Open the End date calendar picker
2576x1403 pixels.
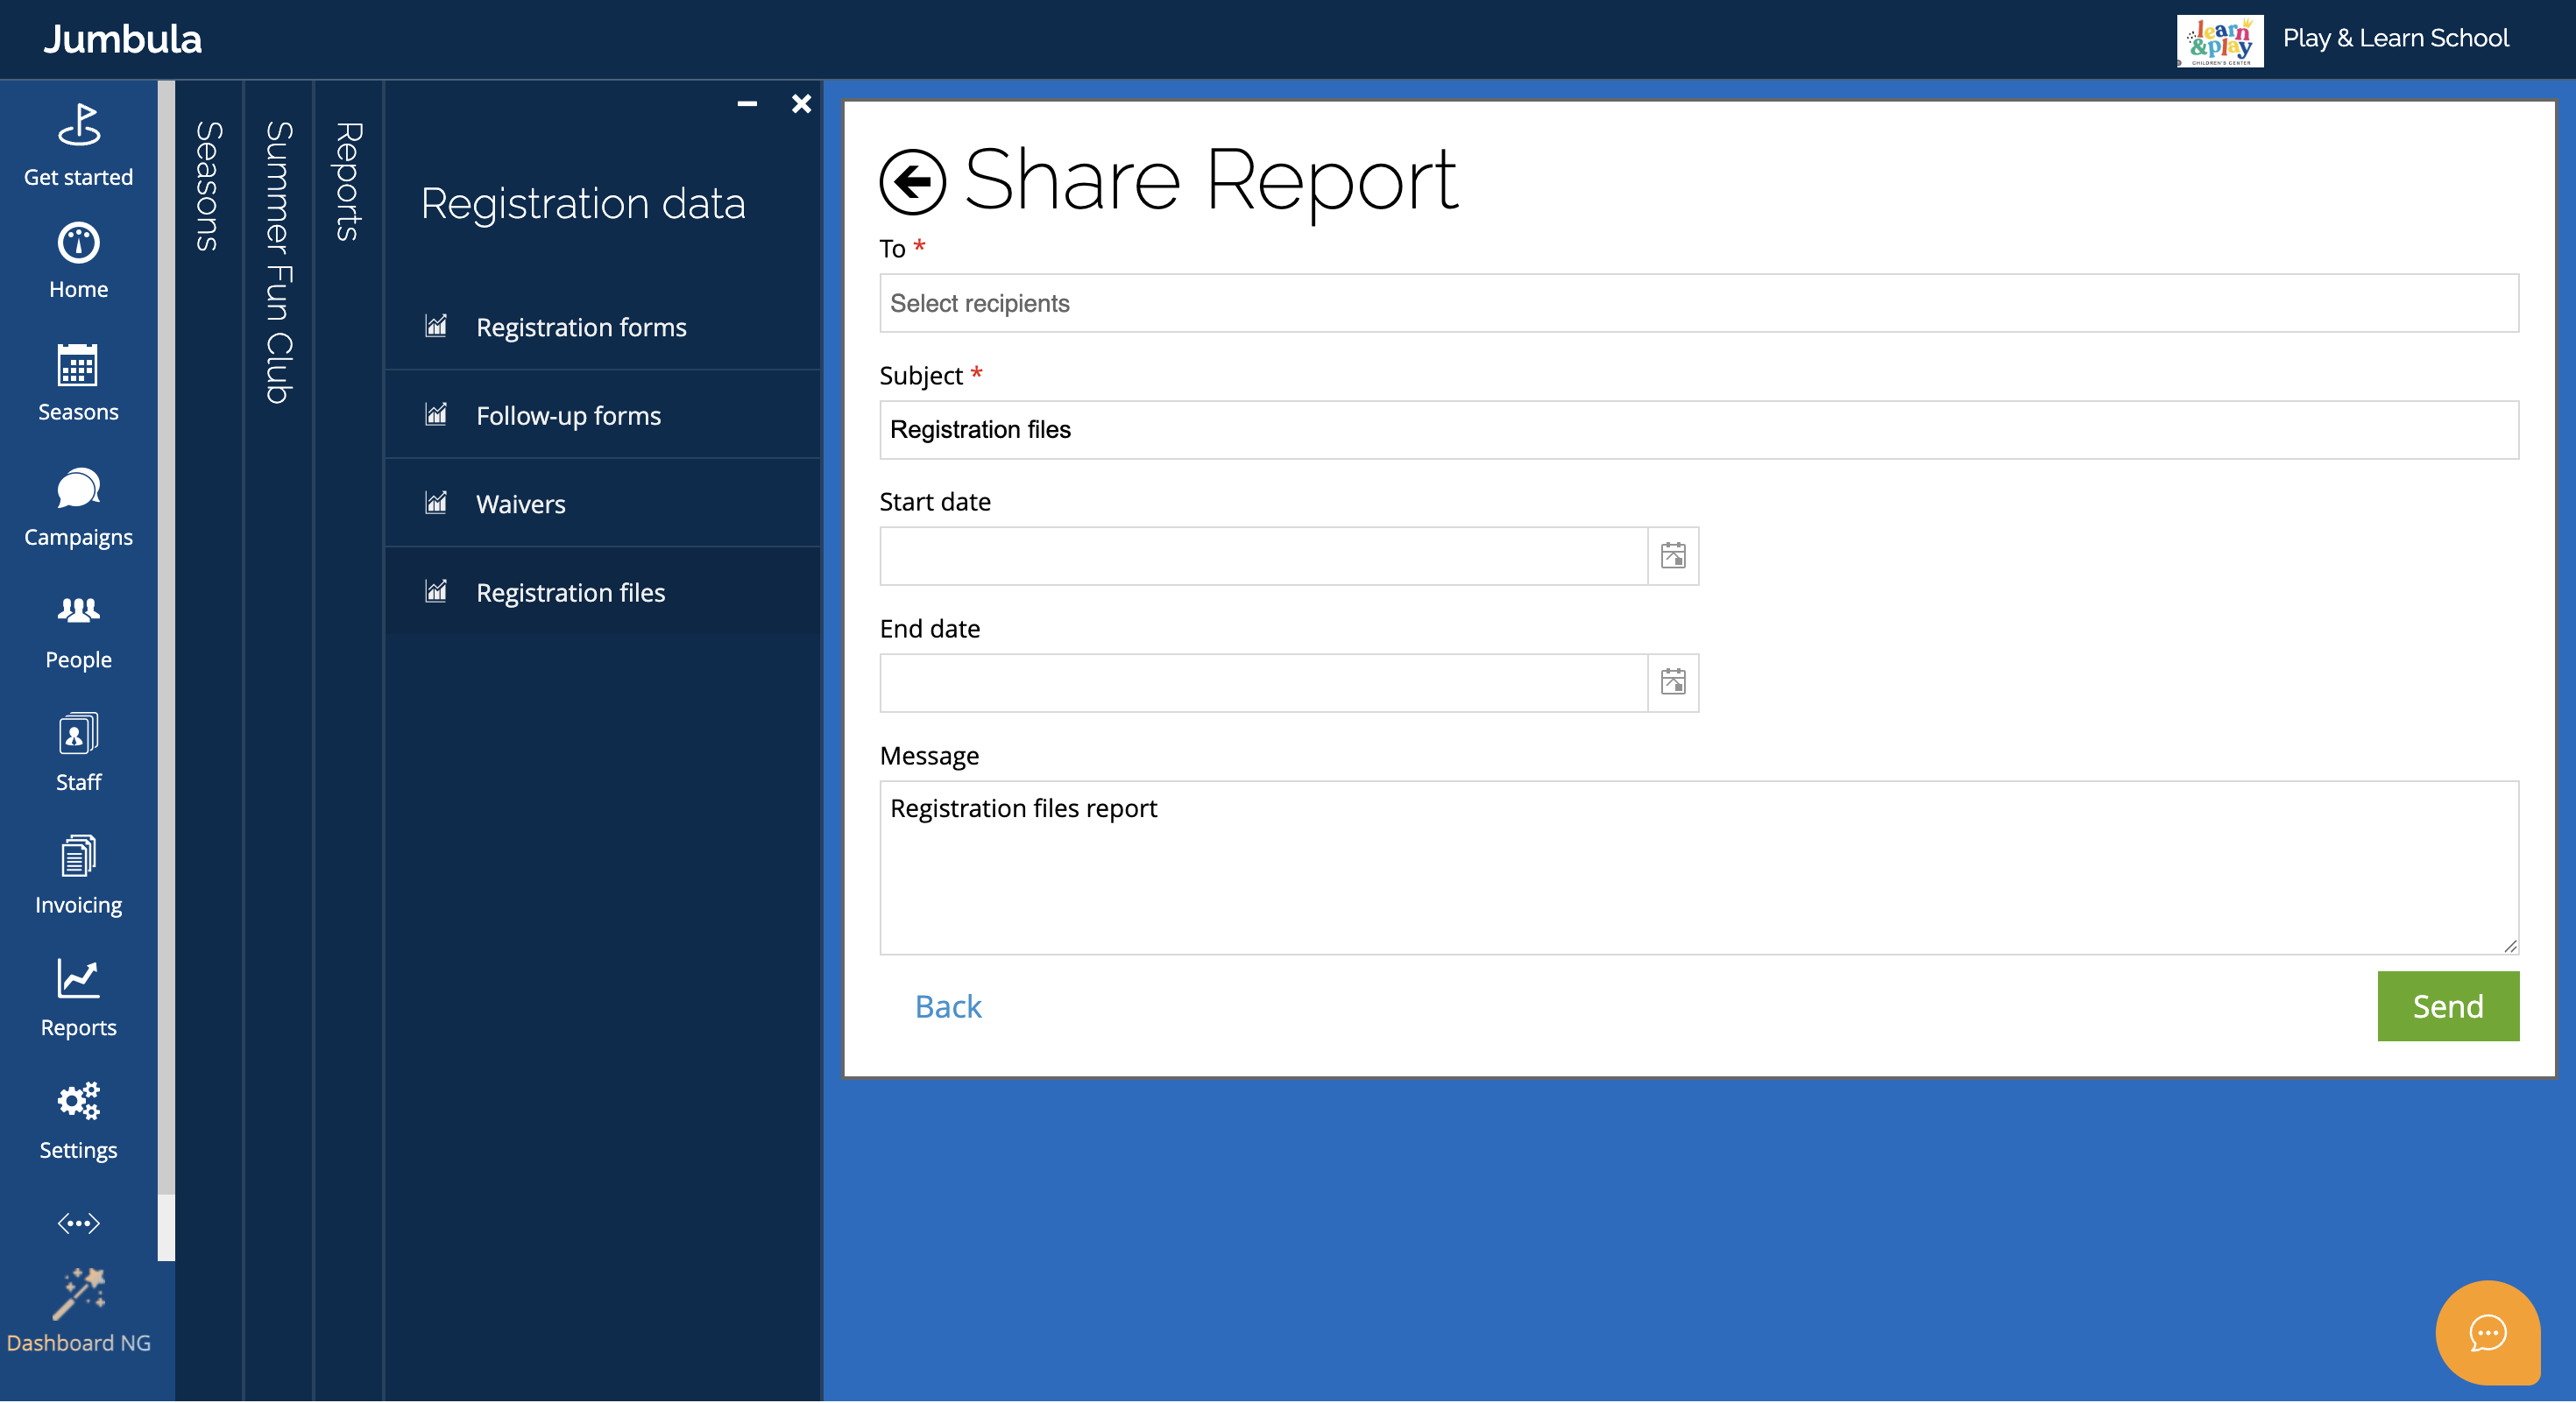coord(1672,682)
